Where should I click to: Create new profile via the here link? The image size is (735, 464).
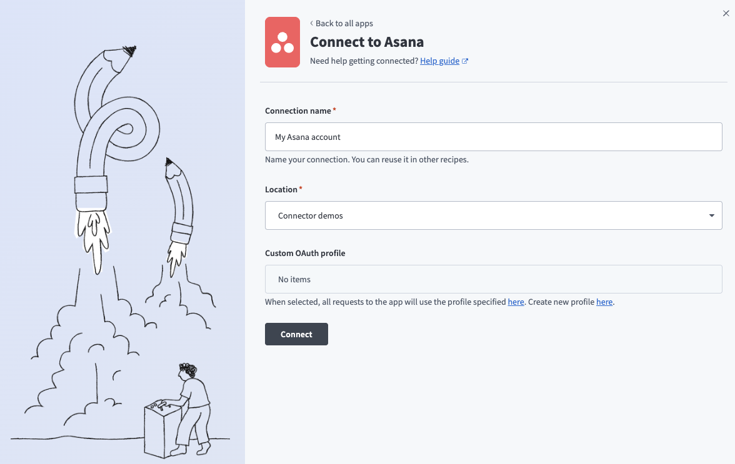pos(604,302)
